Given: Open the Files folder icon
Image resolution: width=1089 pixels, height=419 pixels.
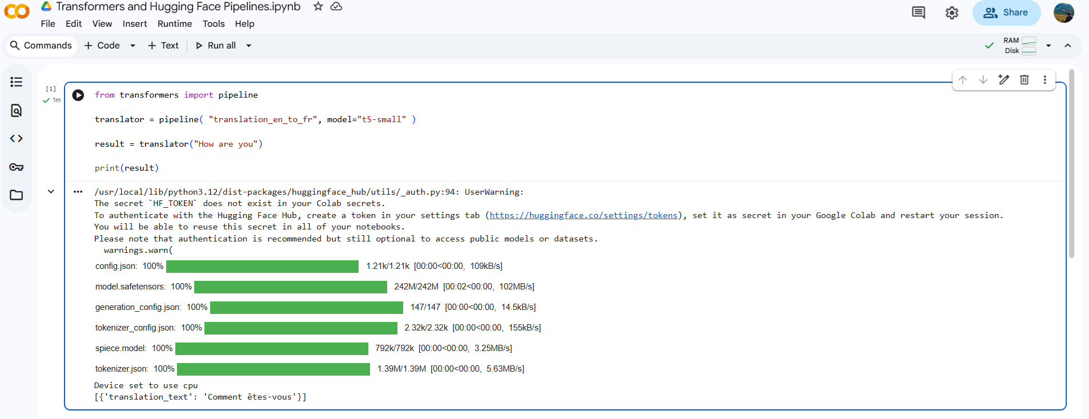Looking at the screenshot, I should point(17,195).
